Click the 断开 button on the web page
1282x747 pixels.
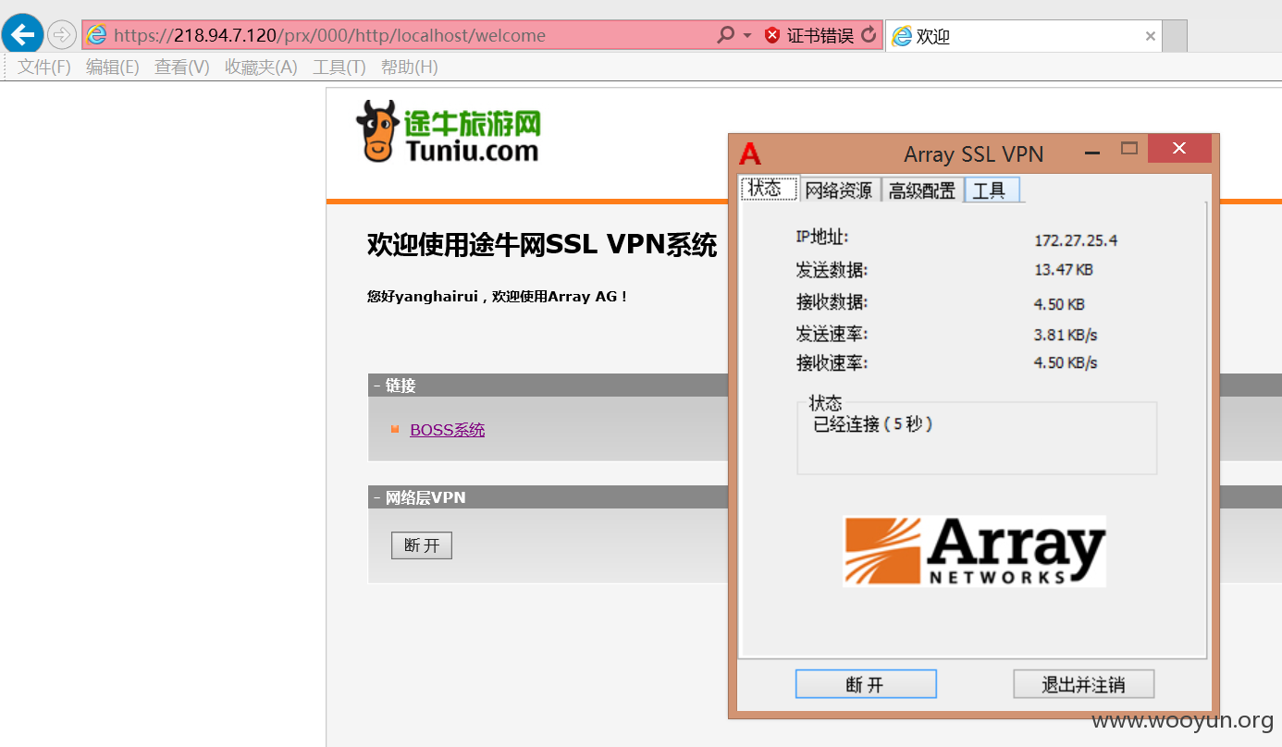(x=422, y=545)
